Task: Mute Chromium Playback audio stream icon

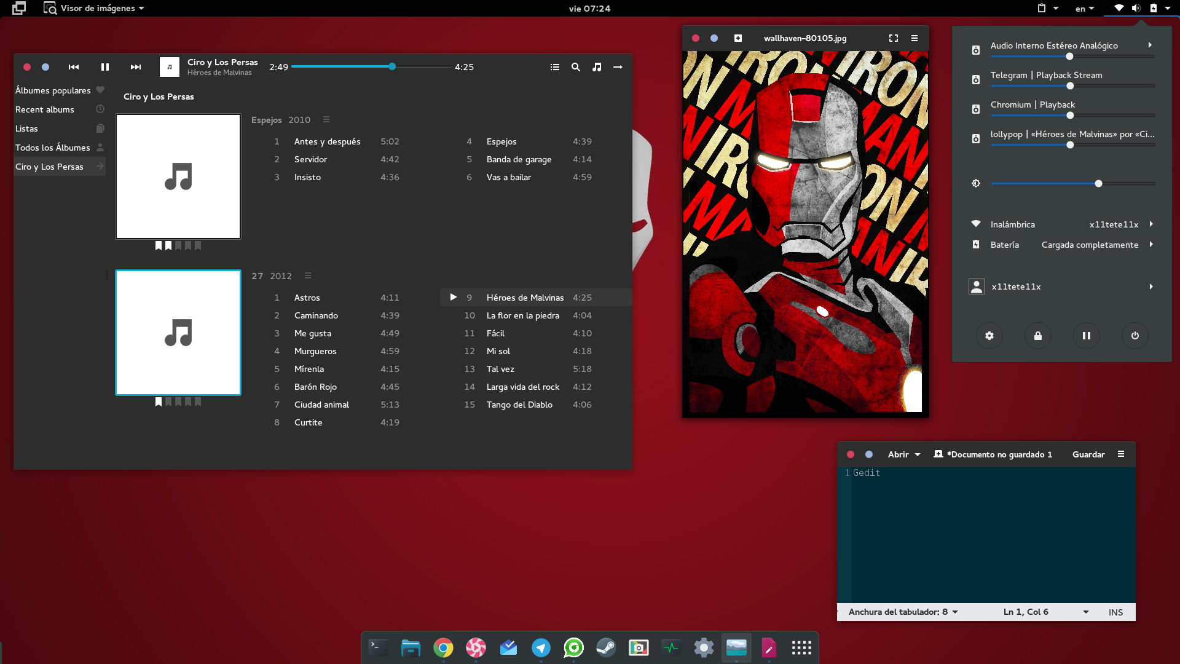Action: point(976,109)
